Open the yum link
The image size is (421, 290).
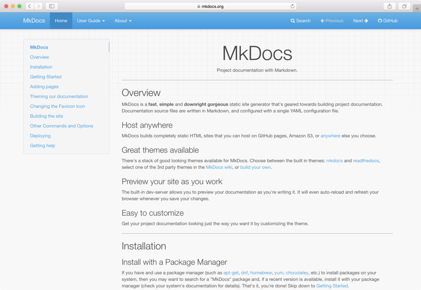(279, 273)
